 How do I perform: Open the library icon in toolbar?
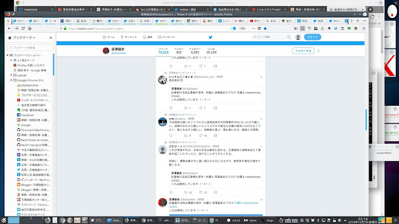[296, 29]
